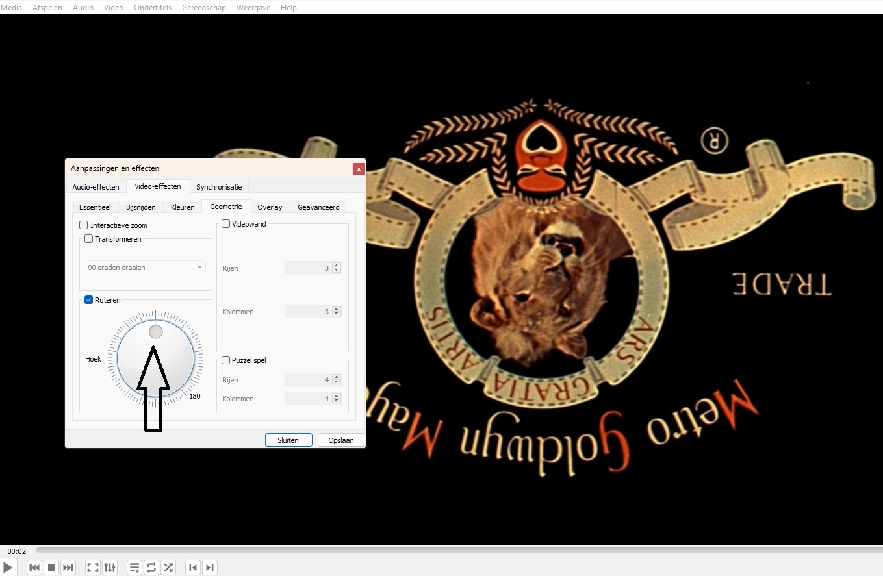
Task: Switch to the Kleuren tab
Action: [x=183, y=207]
